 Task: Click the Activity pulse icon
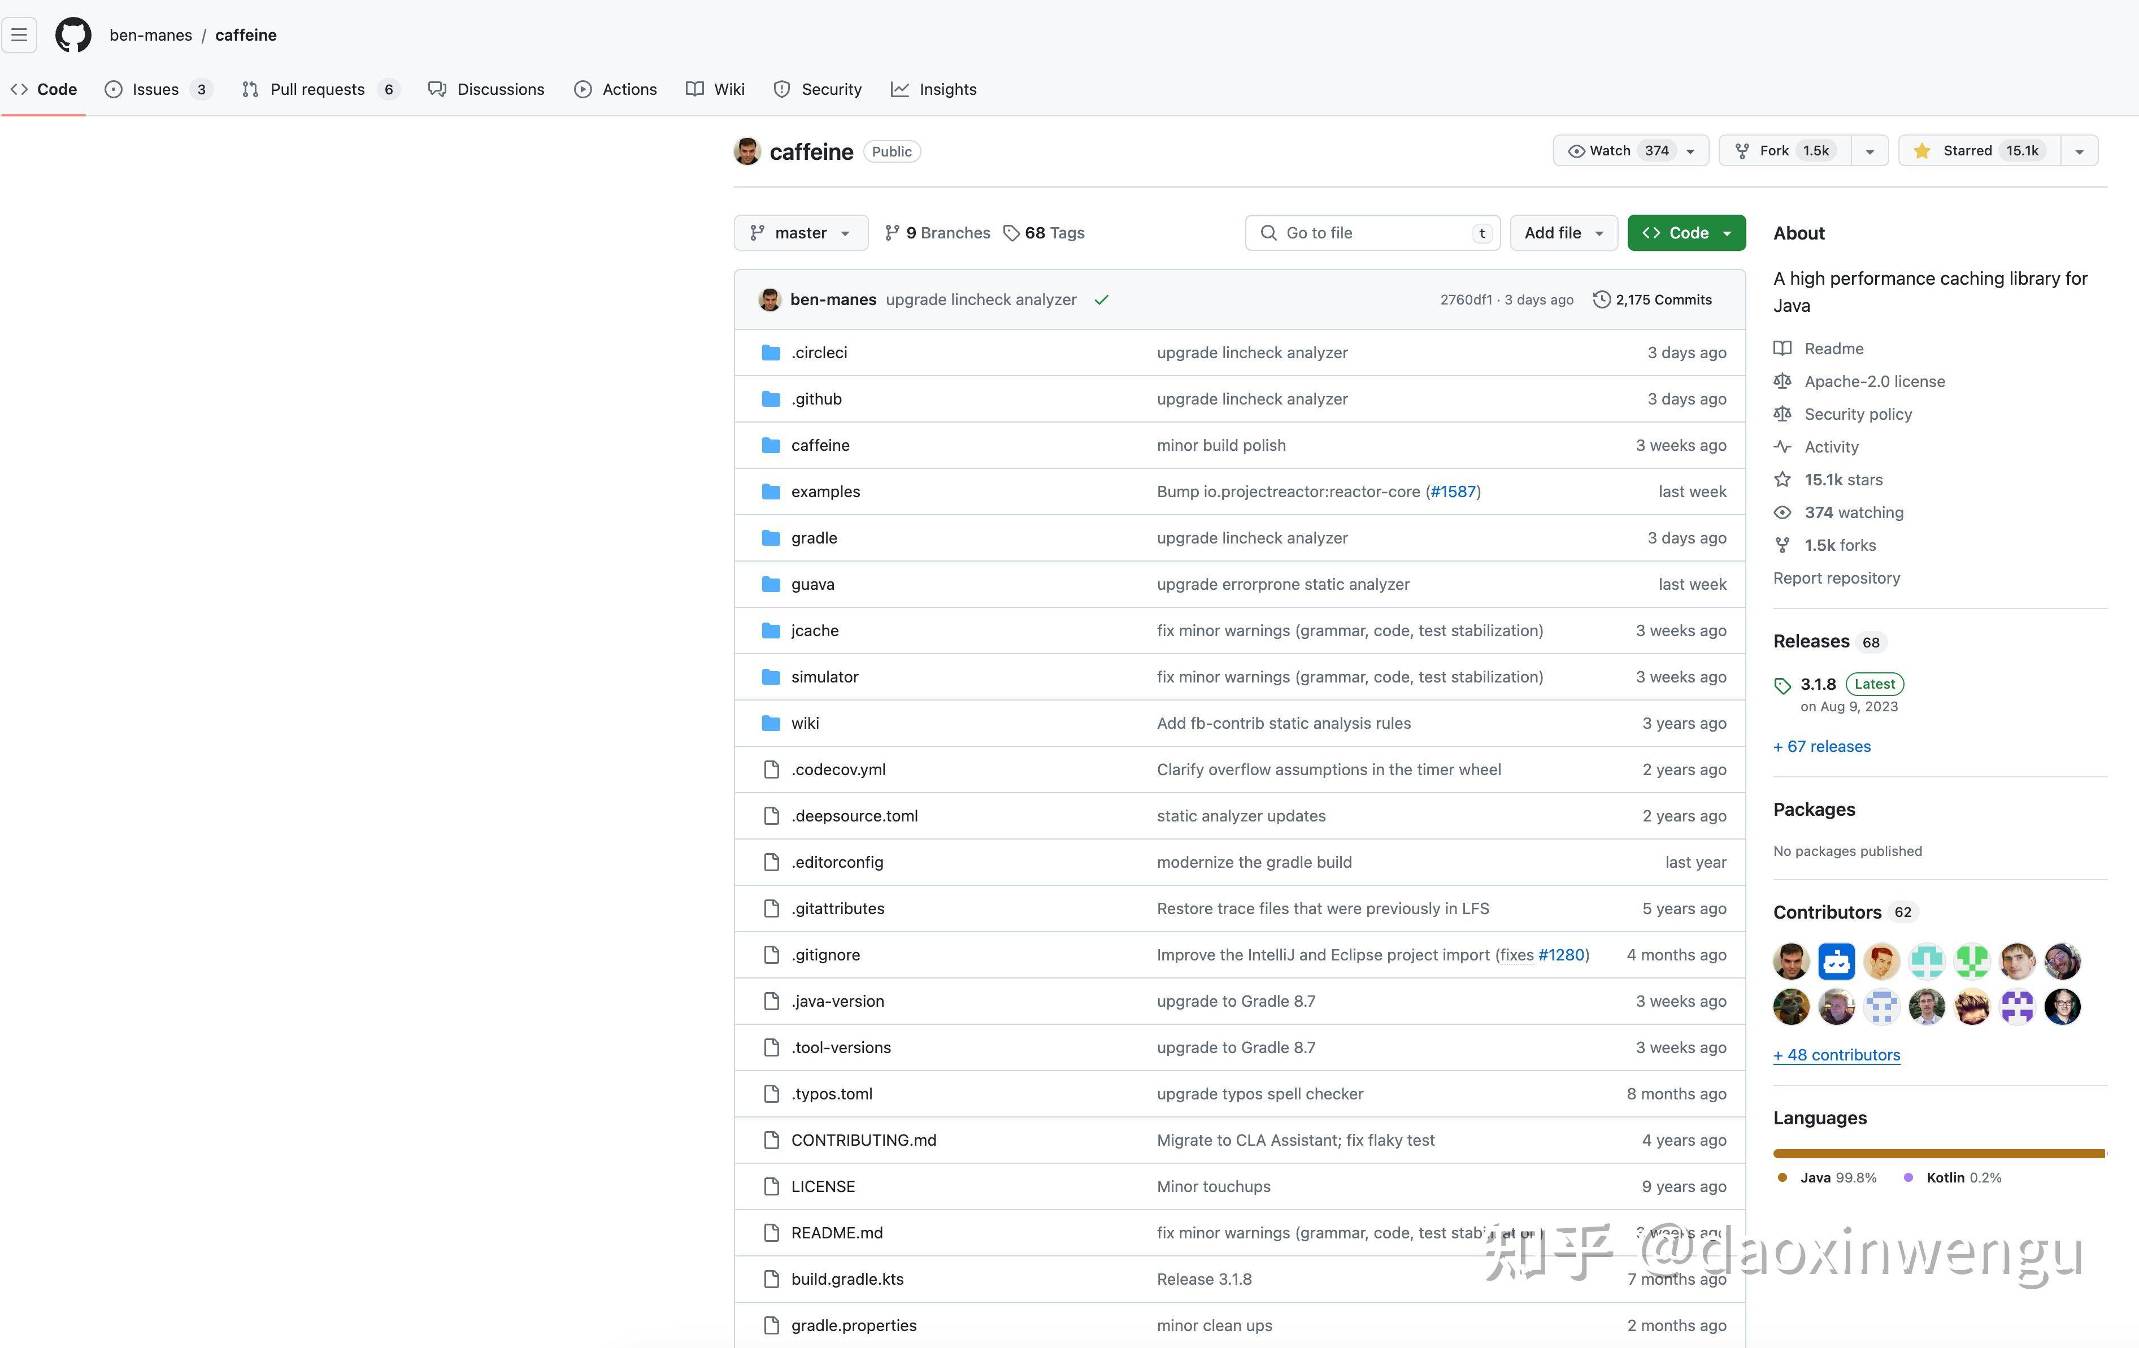click(1782, 447)
